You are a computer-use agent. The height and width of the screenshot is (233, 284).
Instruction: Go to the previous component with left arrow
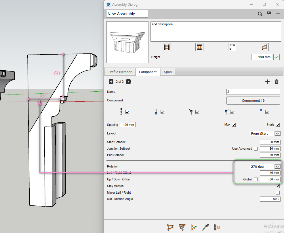tap(111, 82)
